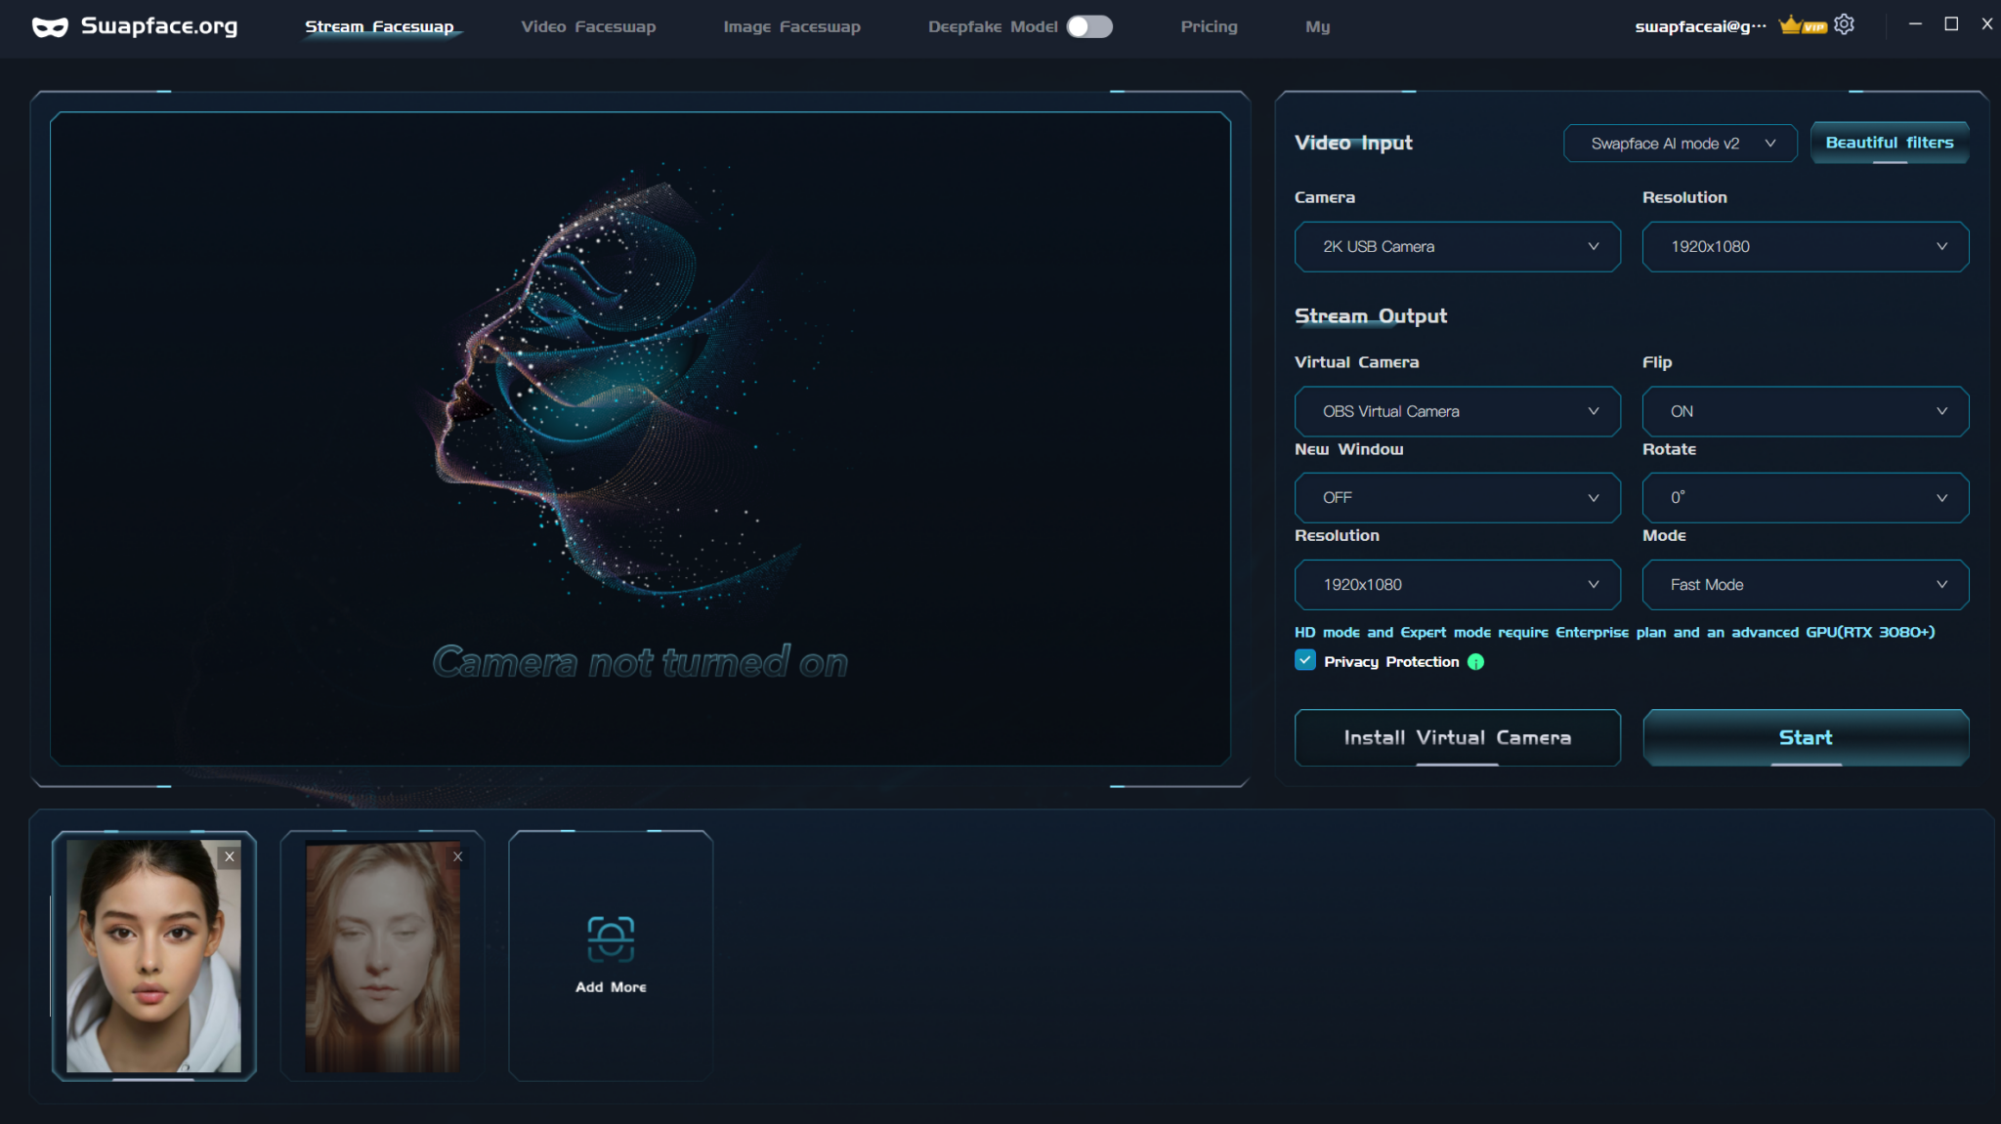The image size is (2001, 1124).
Task: Open the Mode dropdown set to Fast Mode
Action: [1803, 584]
